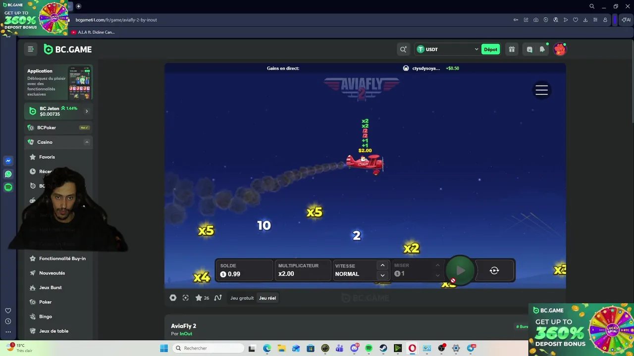Viewport: 634px width, 356px height.
Task: Click the 360% deposit bonus banner bottom-right
Action: point(581,329)
